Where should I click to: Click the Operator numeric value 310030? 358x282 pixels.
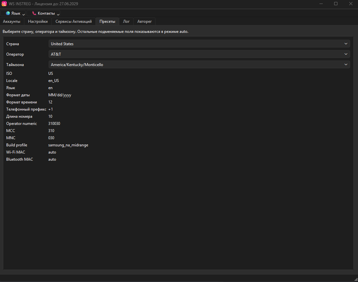click(x=54, y=124)
